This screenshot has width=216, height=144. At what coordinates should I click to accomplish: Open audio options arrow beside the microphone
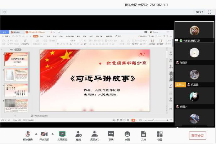(x=36, y=133)
